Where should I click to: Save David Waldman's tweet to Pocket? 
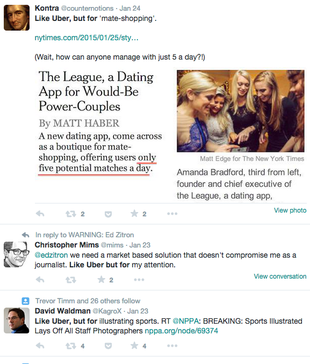click(x=108, y=346)
